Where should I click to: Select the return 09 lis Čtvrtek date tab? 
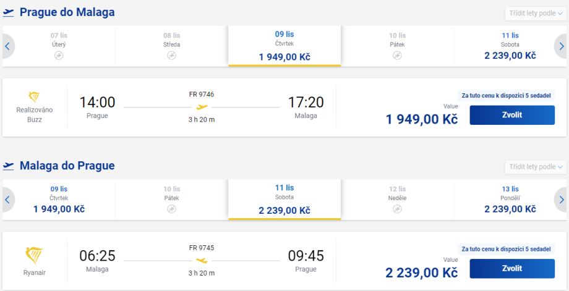pyautogui.click(x=59, y=200)
